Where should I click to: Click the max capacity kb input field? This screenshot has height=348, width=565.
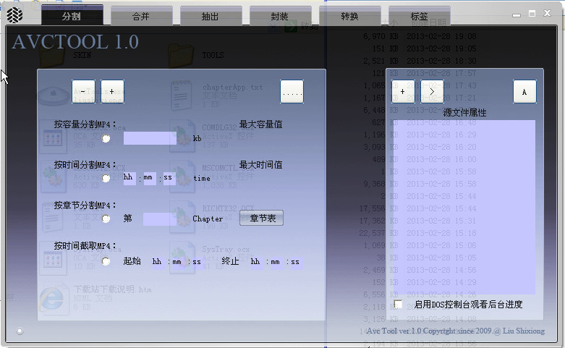(150, 138)
